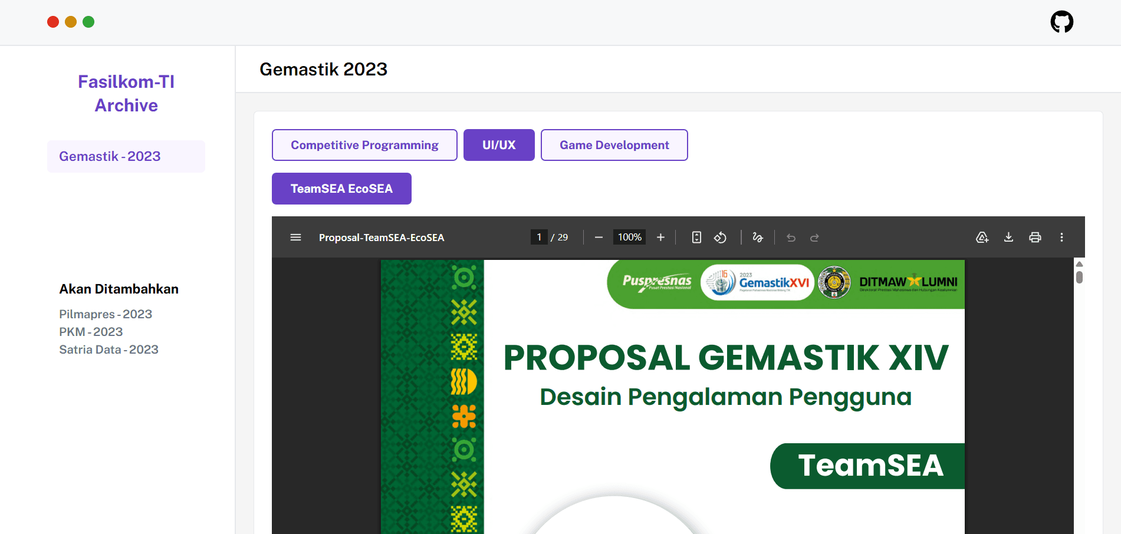This screenshot has height=534, width=1121.
Task: Click the PKM - 2023 entry
Action: [91, 332]
